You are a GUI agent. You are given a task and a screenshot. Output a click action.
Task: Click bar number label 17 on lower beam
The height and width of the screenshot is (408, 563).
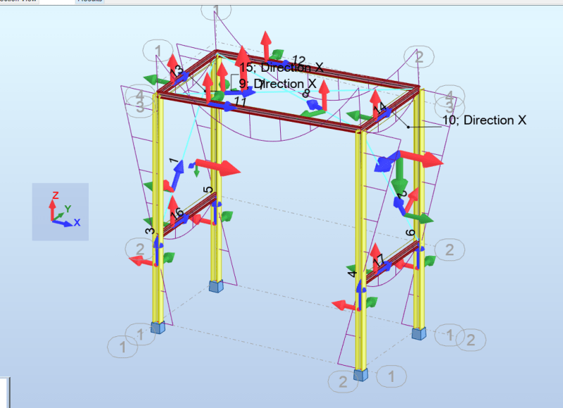379,260
